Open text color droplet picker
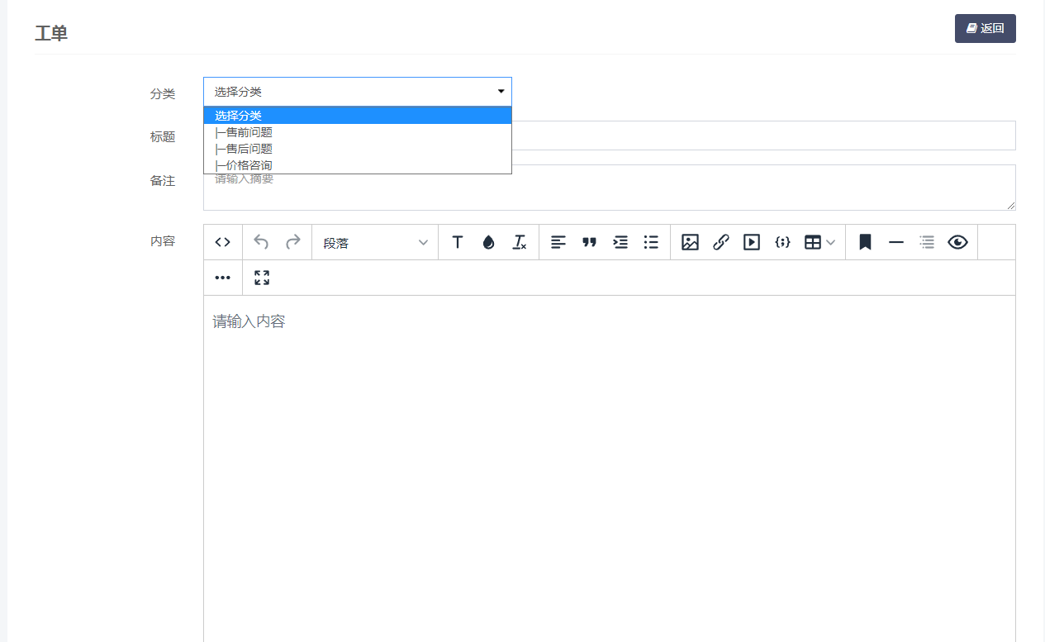The image size is (1045, 642). [488, 242]
